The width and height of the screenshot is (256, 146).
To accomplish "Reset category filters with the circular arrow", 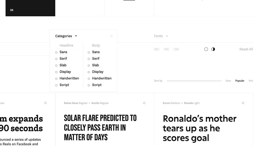I will [111, 36].
